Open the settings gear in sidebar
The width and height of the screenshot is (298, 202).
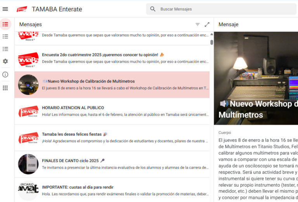(x=5, y=61)
